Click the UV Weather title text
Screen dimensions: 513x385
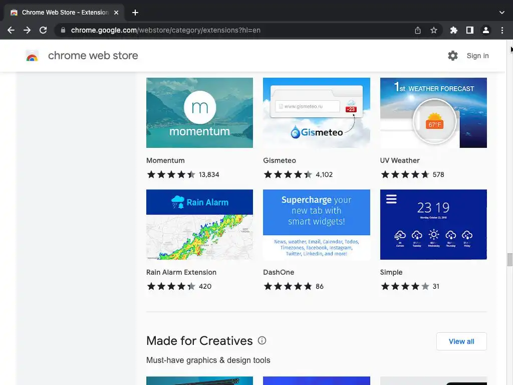pos(400,160)
